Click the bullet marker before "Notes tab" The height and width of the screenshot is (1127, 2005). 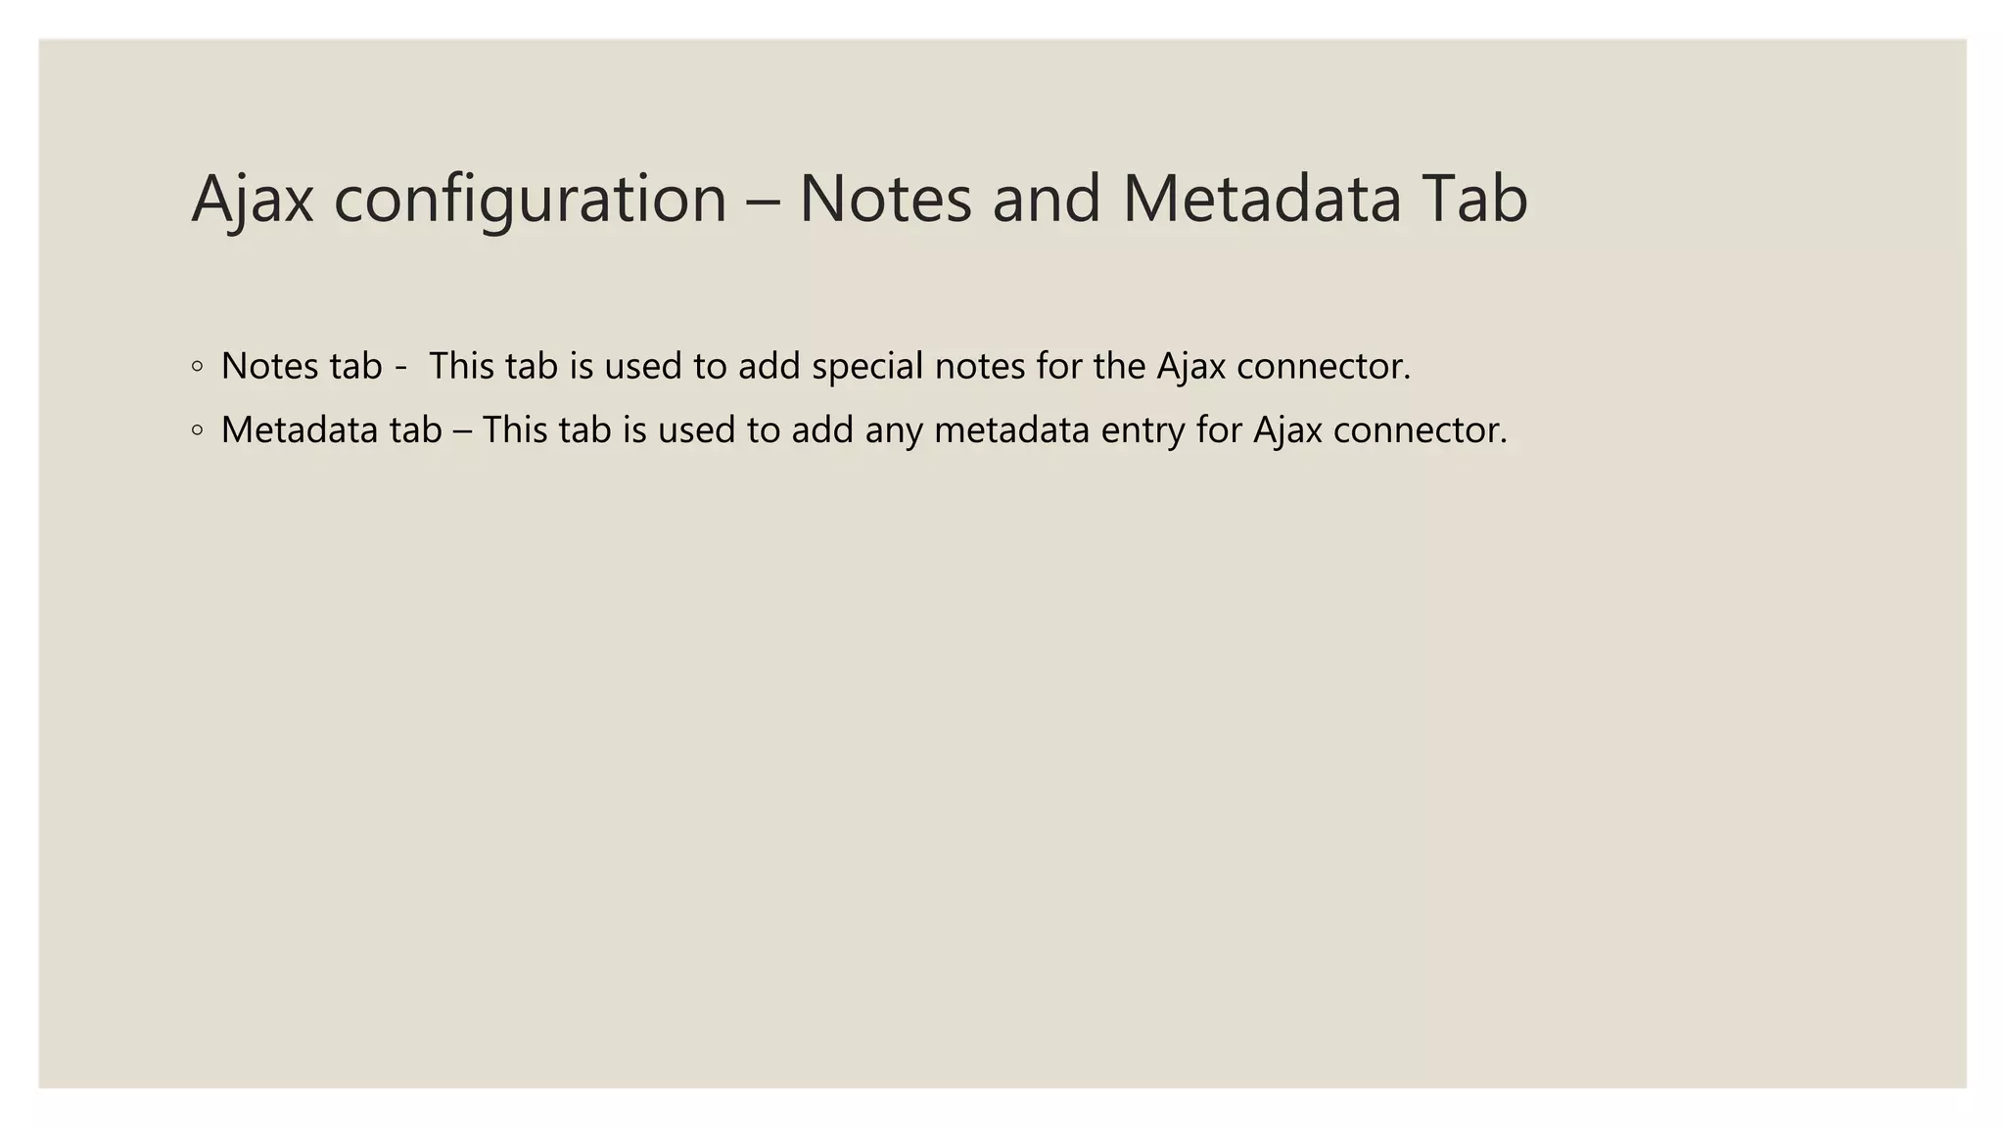[x=198, y=367]
